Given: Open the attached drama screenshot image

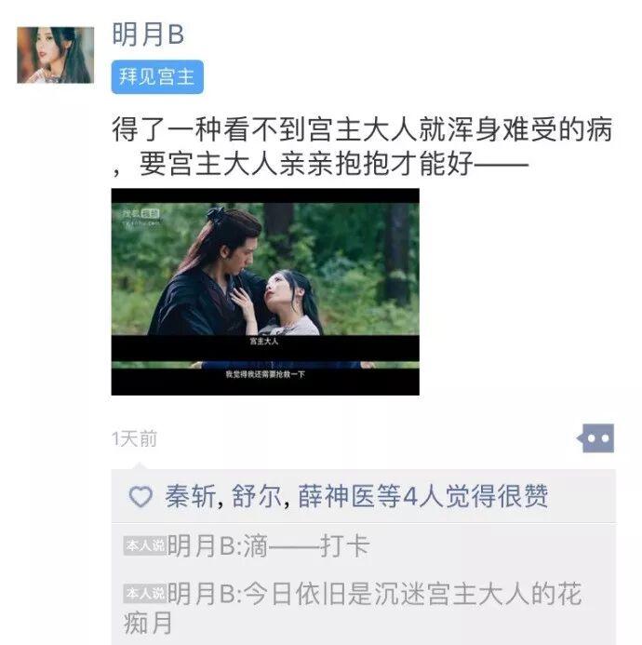Looking at the screenshot, I should tap(265, 292).
